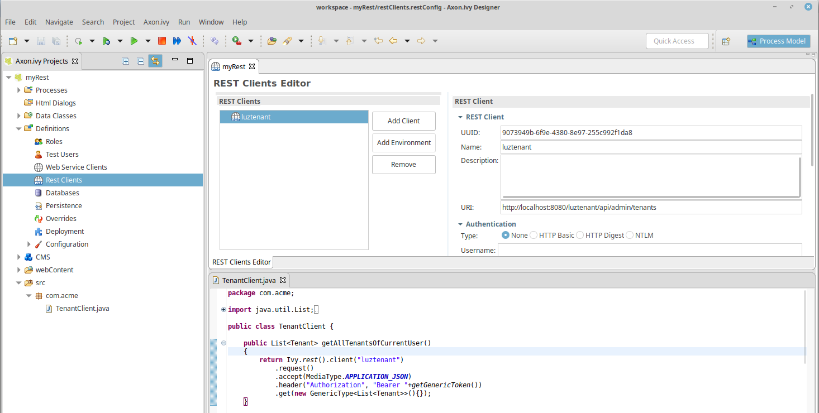Viewport: 819px width, 413px height.
Task: Select the Roles item
Action: point(54,141)
